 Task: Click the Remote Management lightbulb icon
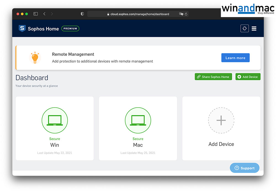[35, 58]
